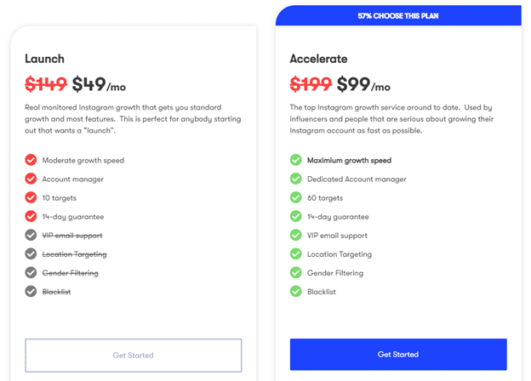This screenshot has height=381, width=531.
Task: Click green check icon beside Dedicated Account manager
Action: 296,179
